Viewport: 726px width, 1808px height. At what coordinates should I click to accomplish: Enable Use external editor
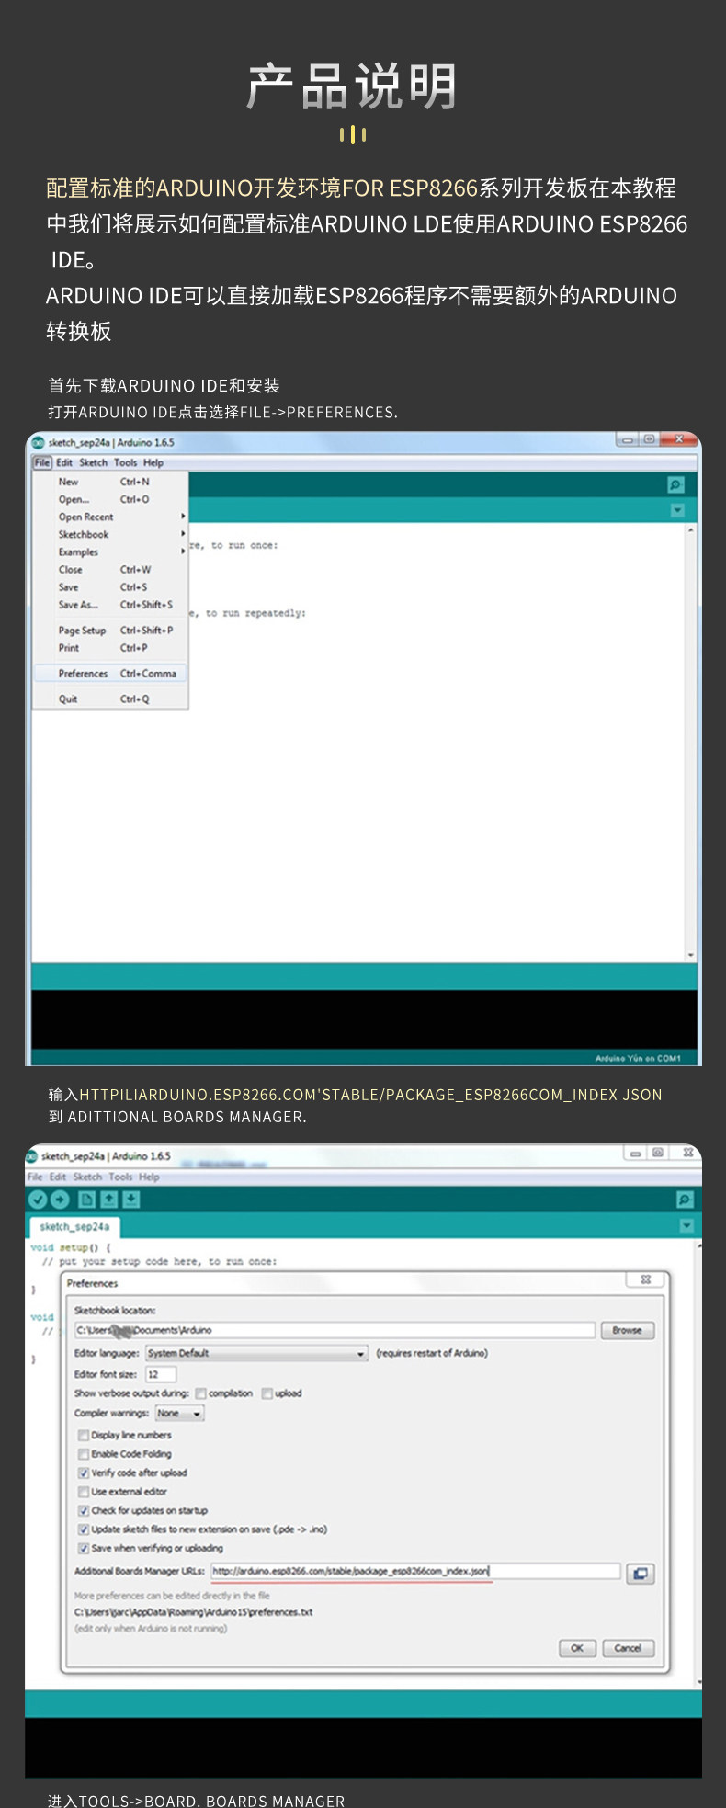pyautogui.click(x=84, y=1492)
